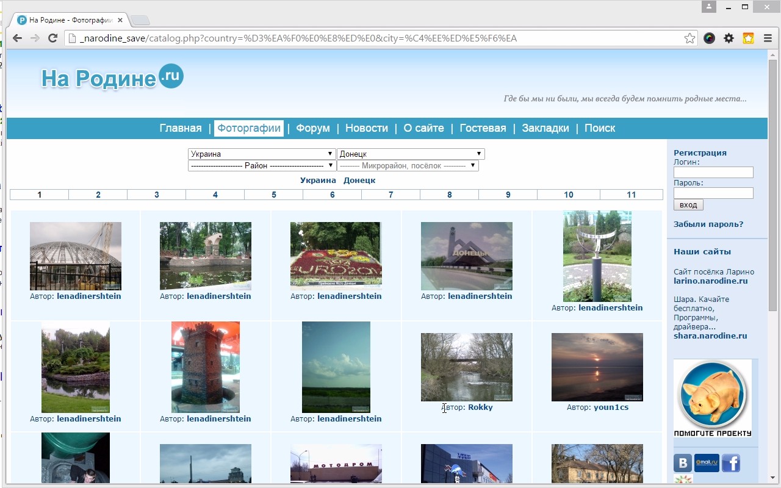Go to page 11 of photos

[x=632, y=195]
